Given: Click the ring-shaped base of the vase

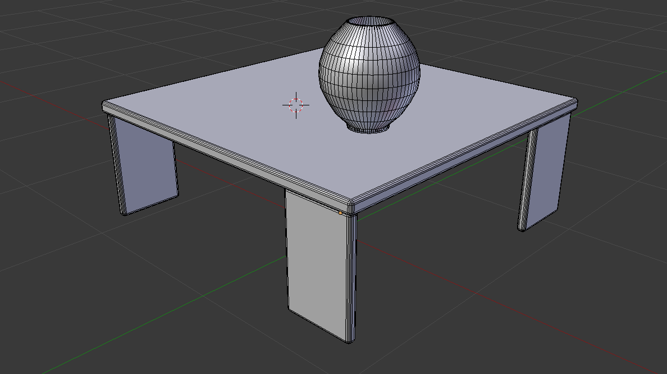Looking at the screenshot, I should point(369,128).
